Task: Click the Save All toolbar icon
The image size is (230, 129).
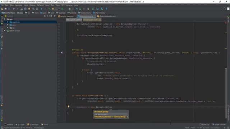Action: coord(6,9)
